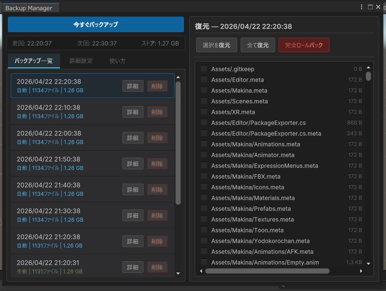This screenshot has height=291, width=386.
Task: Check the Empty.anim checkbox
Action: [204, 262]
